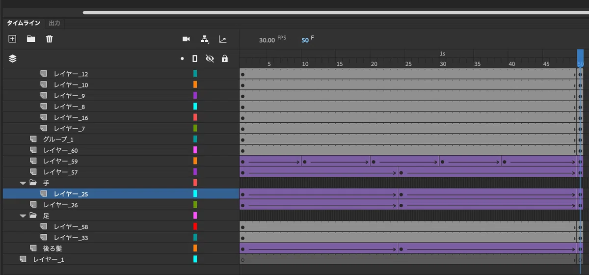
Task: Click frame 30 on the timeline ruler
Action: point(443,64)
